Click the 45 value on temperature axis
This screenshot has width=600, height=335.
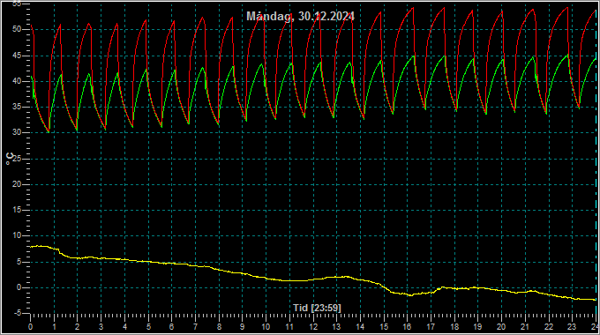17,56
